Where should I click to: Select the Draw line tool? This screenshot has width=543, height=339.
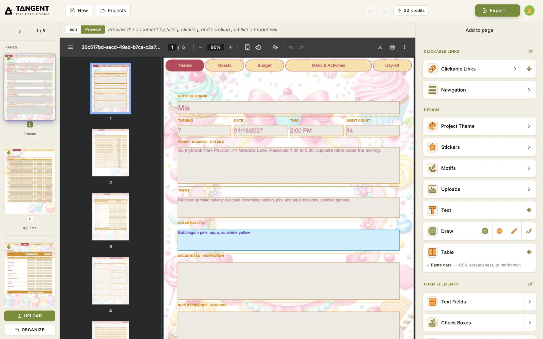514,231
